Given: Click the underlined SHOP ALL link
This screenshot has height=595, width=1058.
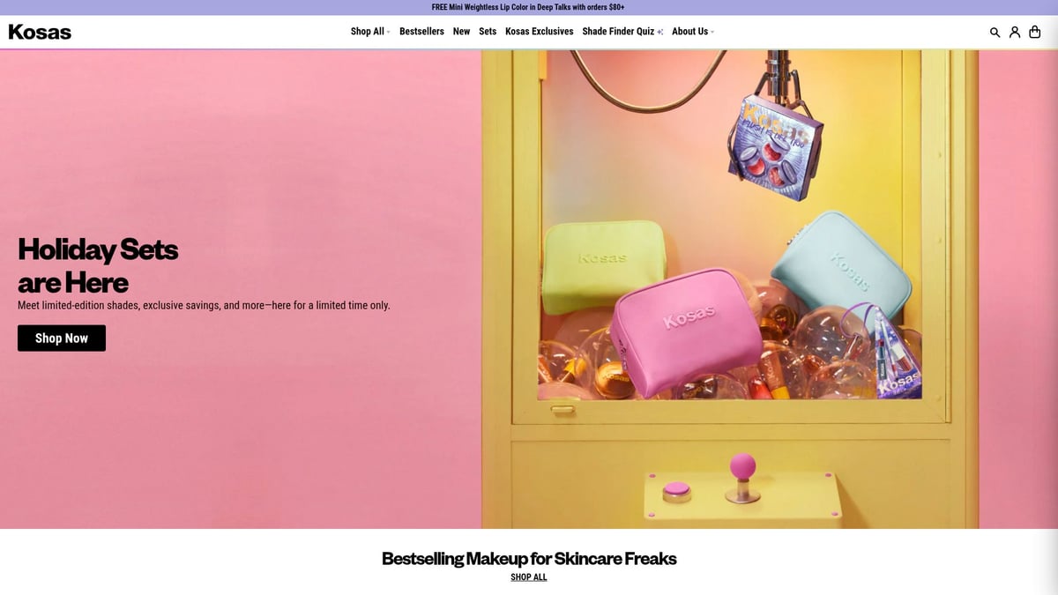Looking at the screenshot, I should 528,577.
